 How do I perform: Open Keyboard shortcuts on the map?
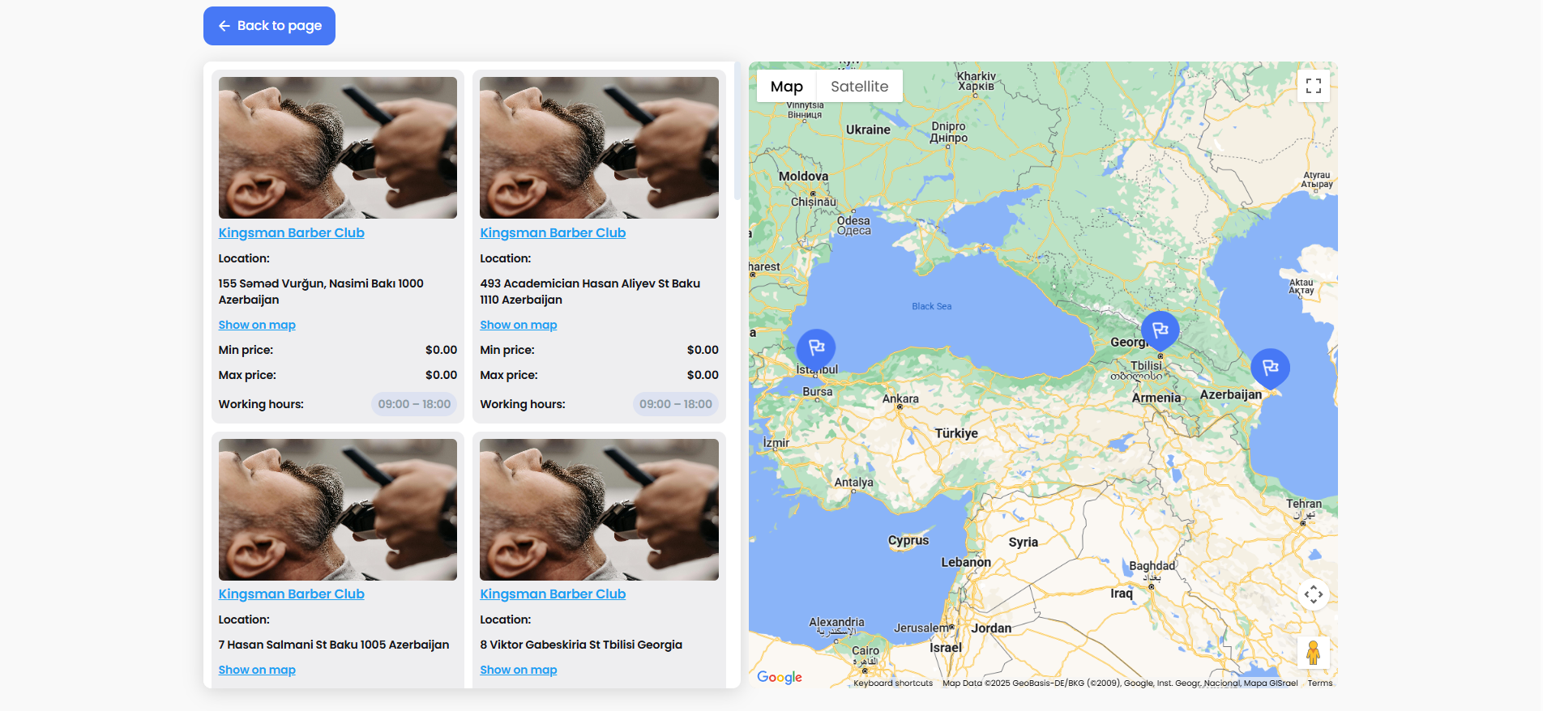tap(893, 683)
